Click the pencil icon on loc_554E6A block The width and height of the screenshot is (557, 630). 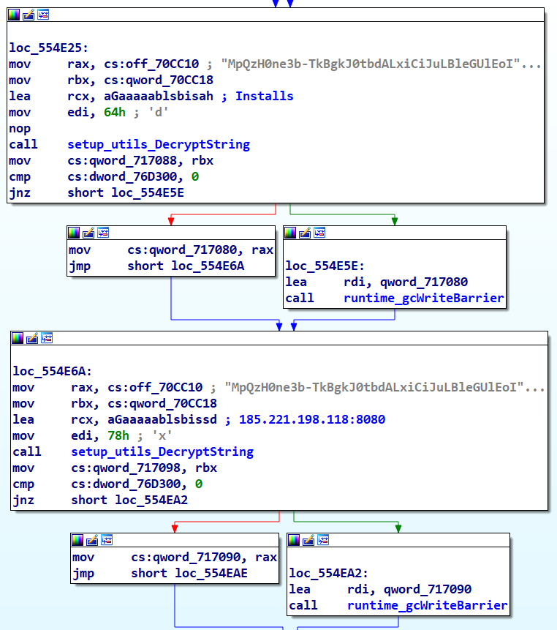[32, 338]
